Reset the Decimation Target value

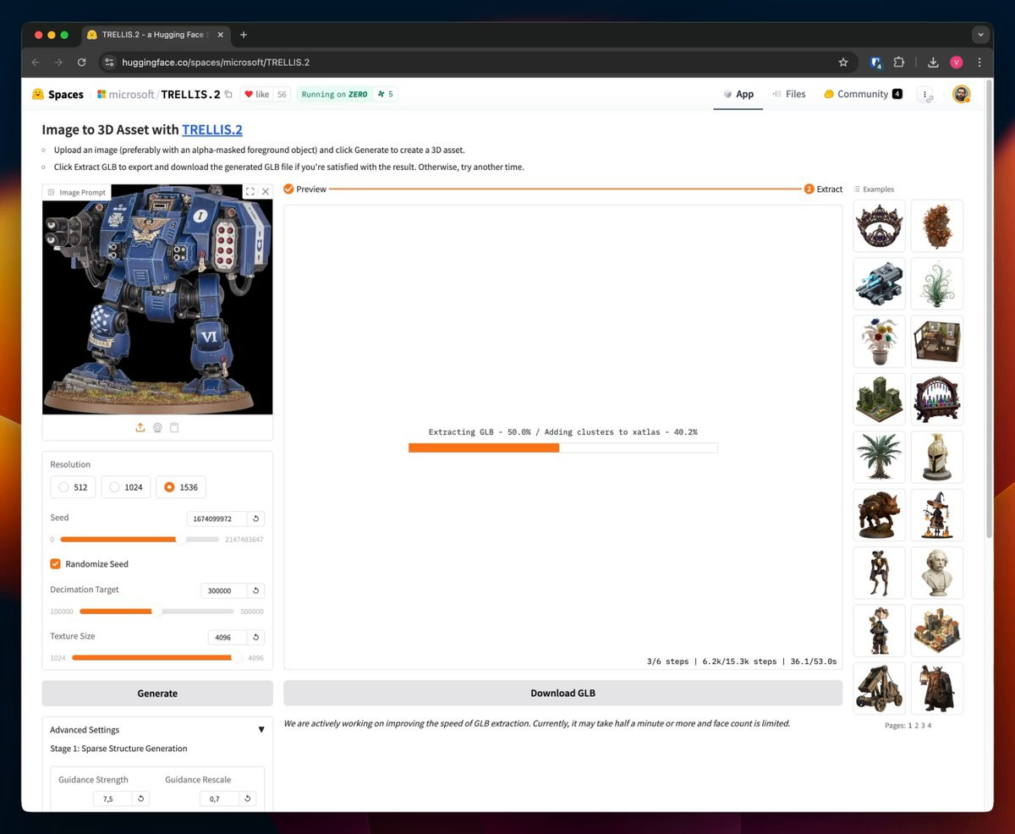tap(256, 590)
